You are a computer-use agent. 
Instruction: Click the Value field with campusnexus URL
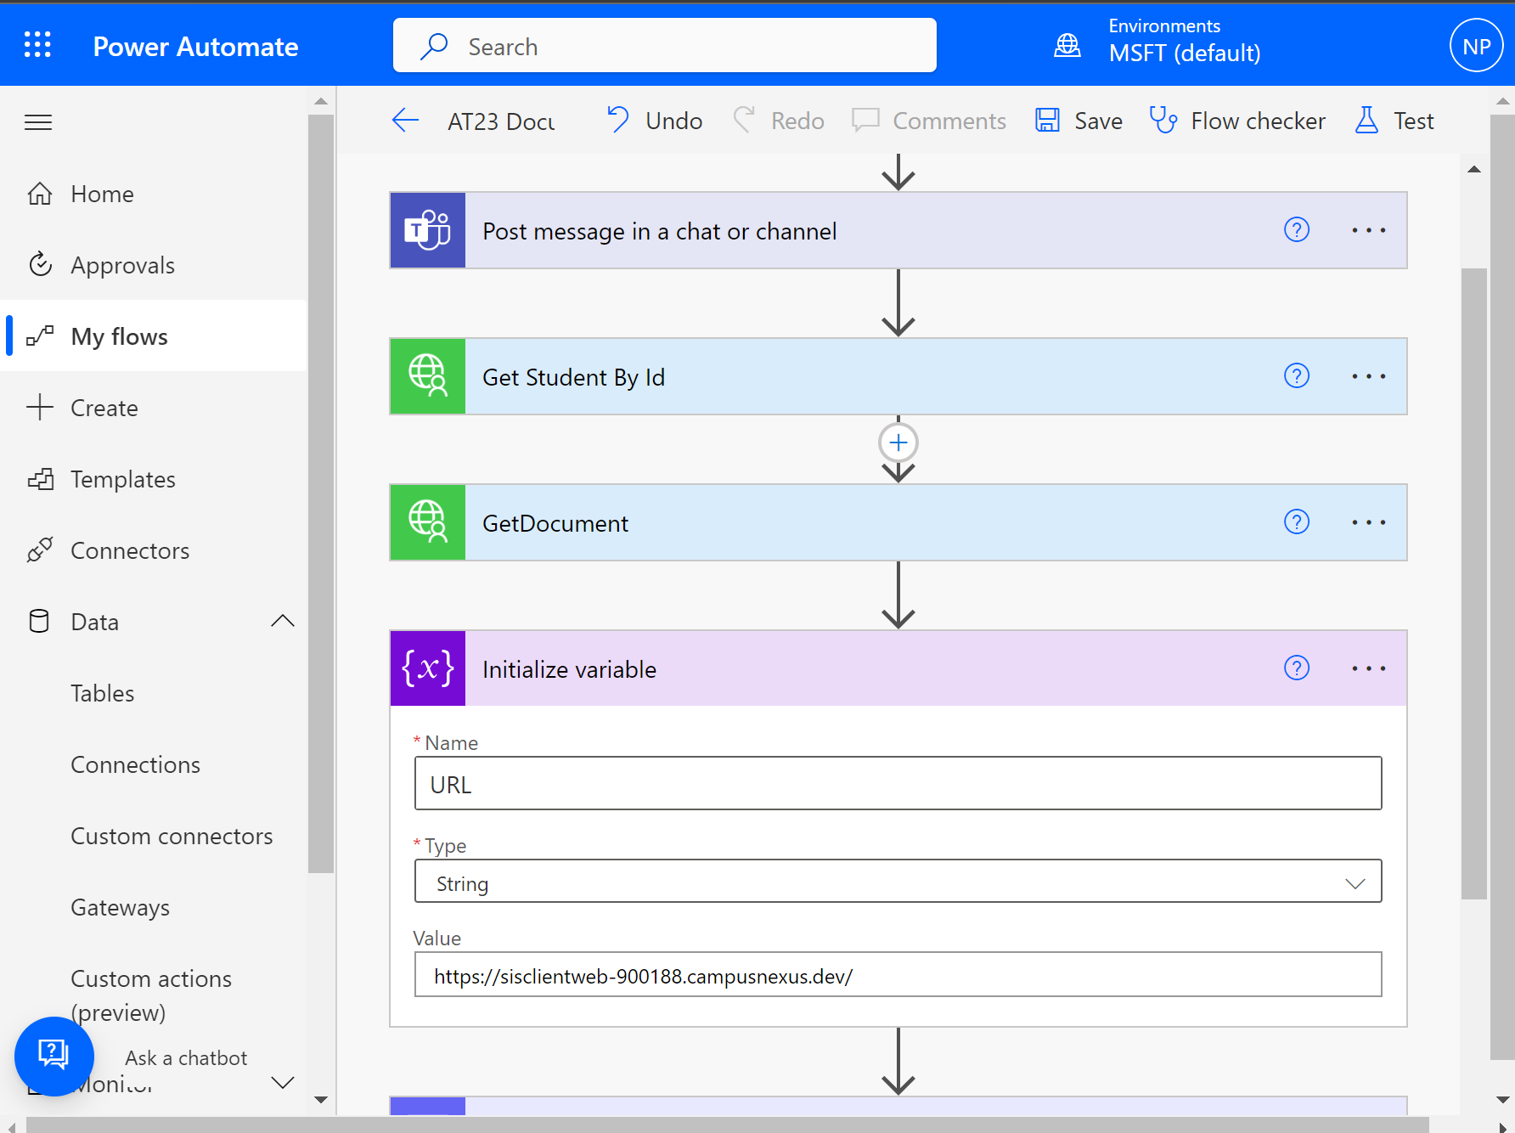(x=898, y=974)
